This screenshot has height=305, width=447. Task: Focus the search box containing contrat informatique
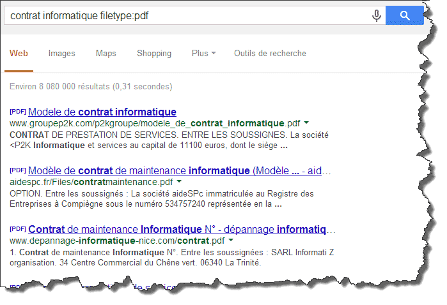[x=185, y=15]
